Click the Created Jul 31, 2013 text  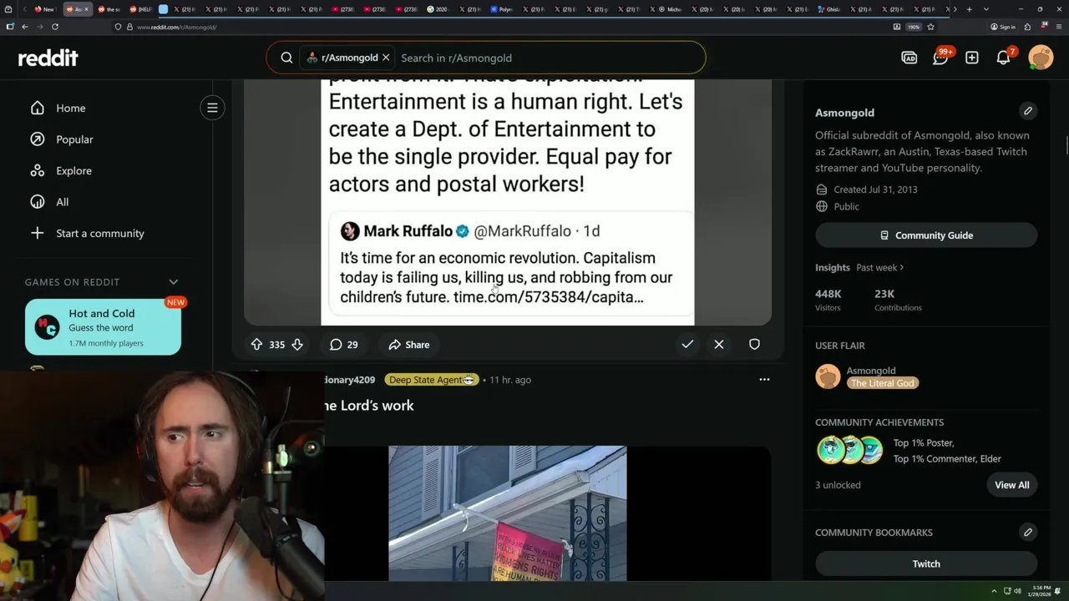point(875,189)
